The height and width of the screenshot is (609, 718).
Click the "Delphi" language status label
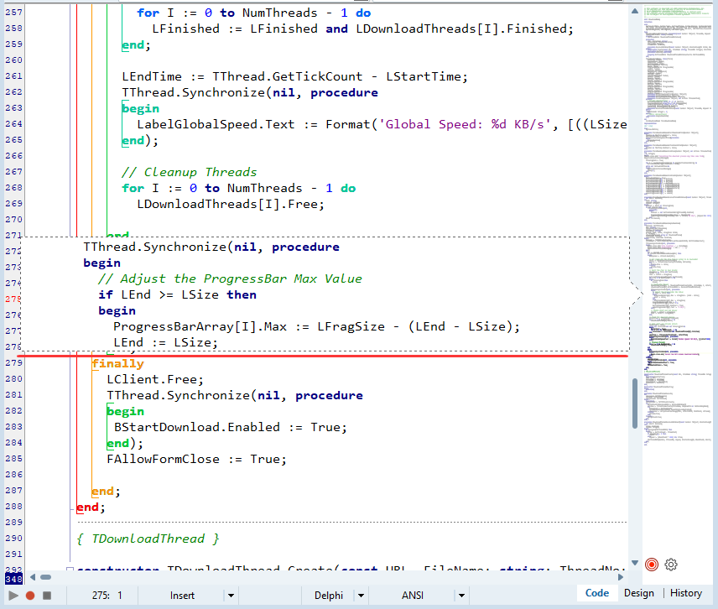click(x=328, y=596)
